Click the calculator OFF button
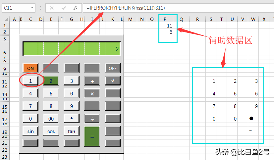 [113, 68]
